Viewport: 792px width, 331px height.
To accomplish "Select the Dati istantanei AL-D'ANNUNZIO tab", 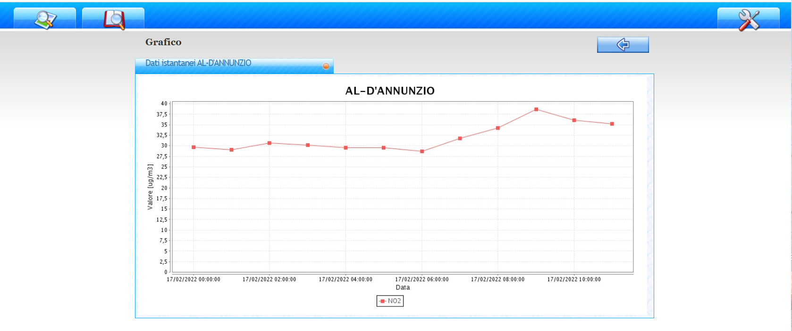I will pyautogui.click(x=234, y=66).
